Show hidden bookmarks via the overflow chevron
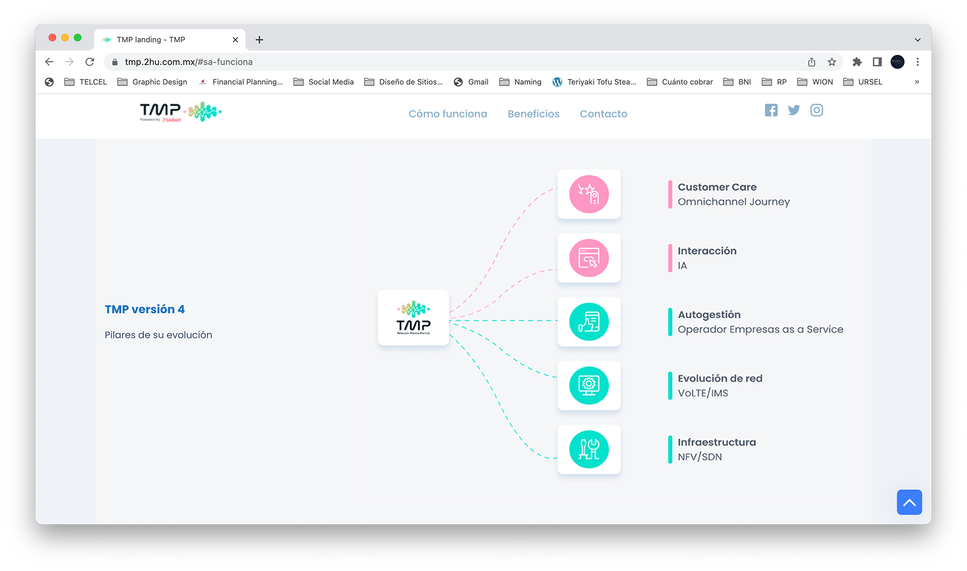Viewport: 967px width, 571px height. [917, 82]
